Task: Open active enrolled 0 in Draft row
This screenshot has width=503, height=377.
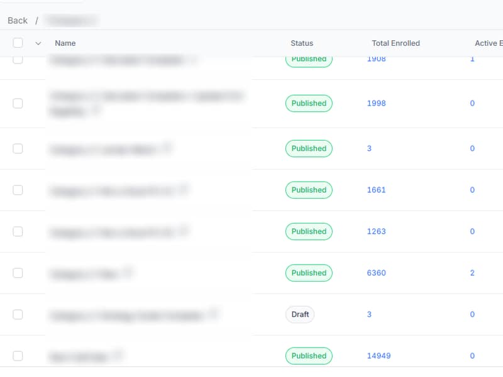Action: click(472, 314)
